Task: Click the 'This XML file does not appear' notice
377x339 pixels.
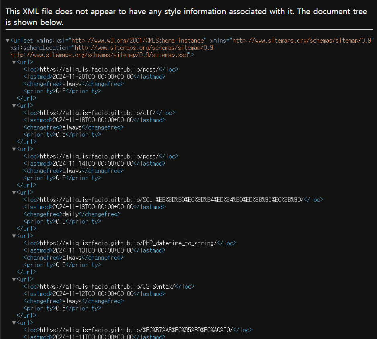Action: (186, 17)
